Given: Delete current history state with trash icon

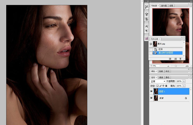Looking at the screenshot, I should coord(180,59).
